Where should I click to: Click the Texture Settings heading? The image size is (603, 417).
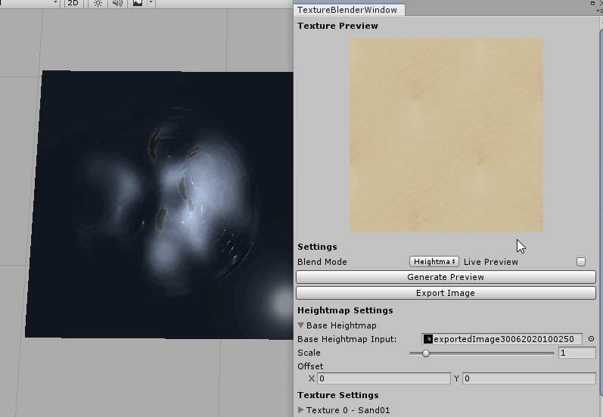coord(337,395)
